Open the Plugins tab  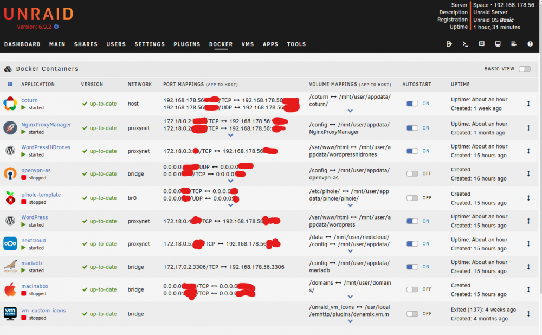coord(187,44)
